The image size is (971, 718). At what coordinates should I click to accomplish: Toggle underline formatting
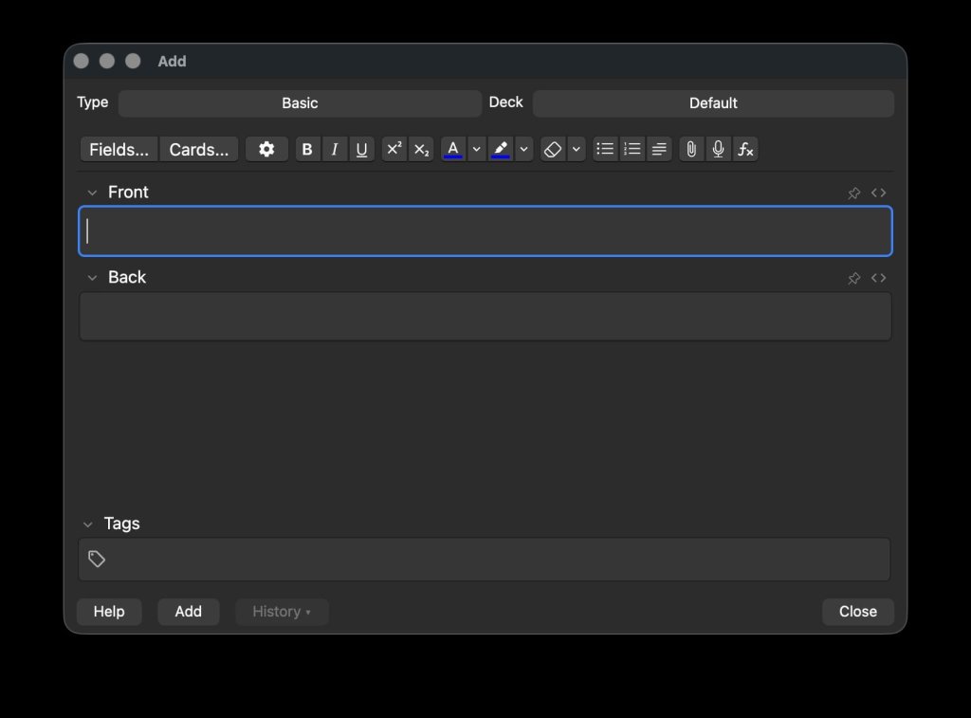click(361, 149)
